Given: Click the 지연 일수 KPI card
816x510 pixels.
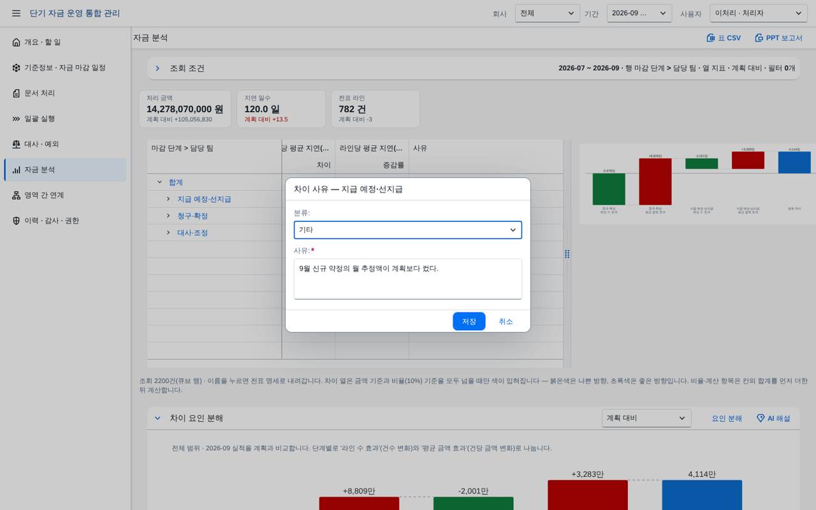Looking at the screenshot, I should point(281,108).
